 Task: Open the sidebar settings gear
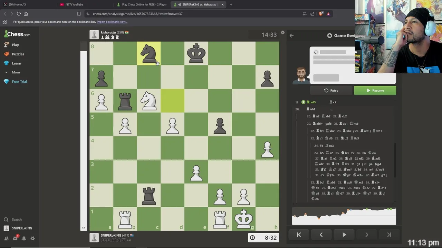[32, 238]
